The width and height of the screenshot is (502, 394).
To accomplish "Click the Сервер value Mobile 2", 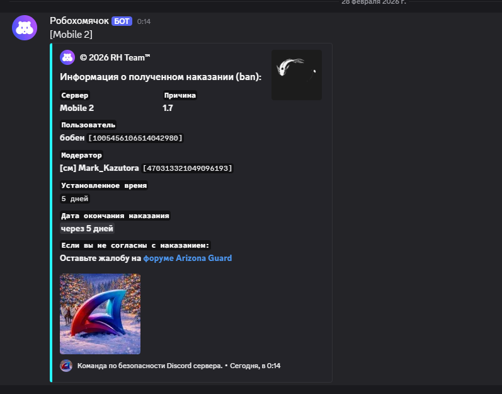I will tap(77, 108).
